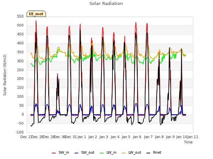Click the -100 y-axis tick label

click(20, 132)
